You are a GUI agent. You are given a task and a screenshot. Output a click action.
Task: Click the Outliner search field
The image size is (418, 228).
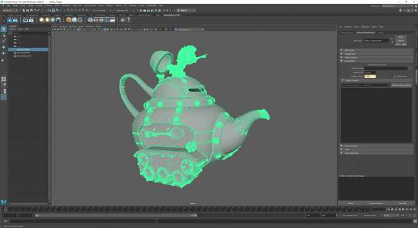click(30, 33)
